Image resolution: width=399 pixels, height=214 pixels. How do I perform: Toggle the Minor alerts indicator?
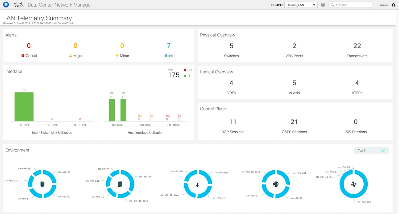tap(117, 56)
